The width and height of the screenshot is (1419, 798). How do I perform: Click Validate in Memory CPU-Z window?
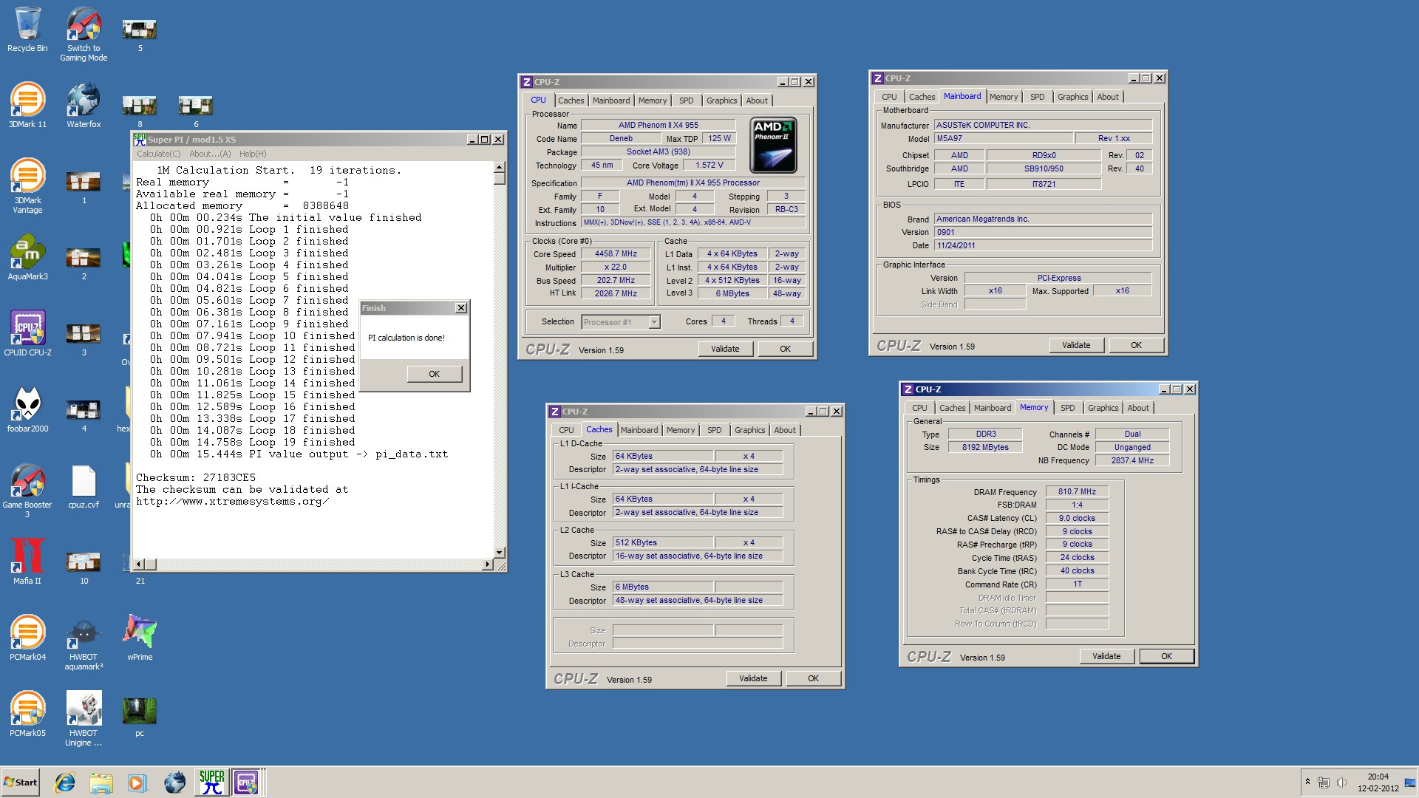pyautogui.click(x=1106, y=656)
